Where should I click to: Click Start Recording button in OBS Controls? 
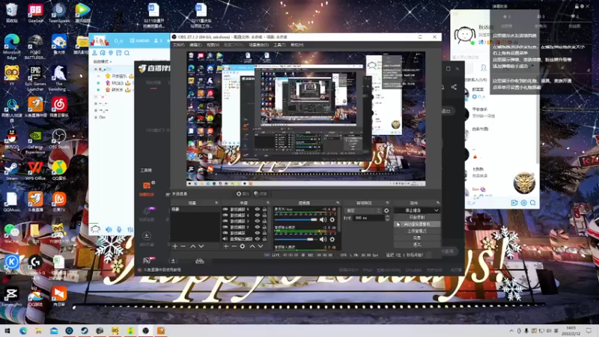pyautogui.click(x=417, y=217)
